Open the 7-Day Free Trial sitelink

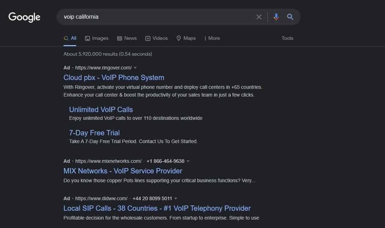[94, 133]
